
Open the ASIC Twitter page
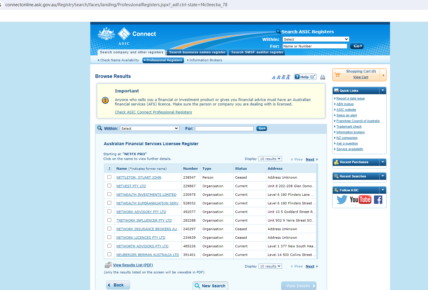click(x=342, y=200)
